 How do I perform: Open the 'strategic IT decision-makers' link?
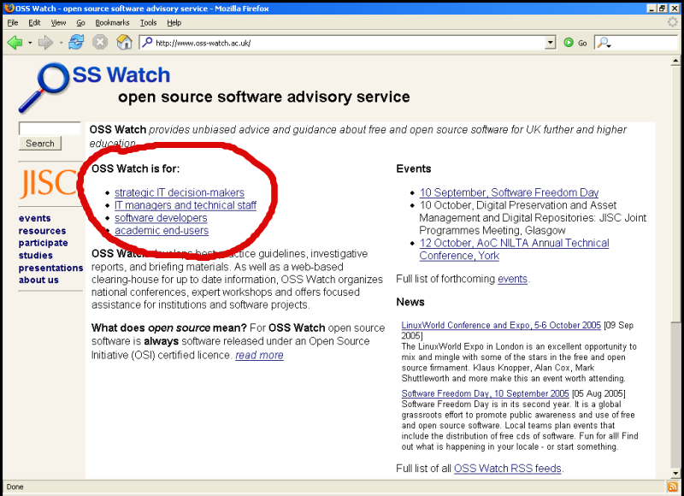coord(180,192)
